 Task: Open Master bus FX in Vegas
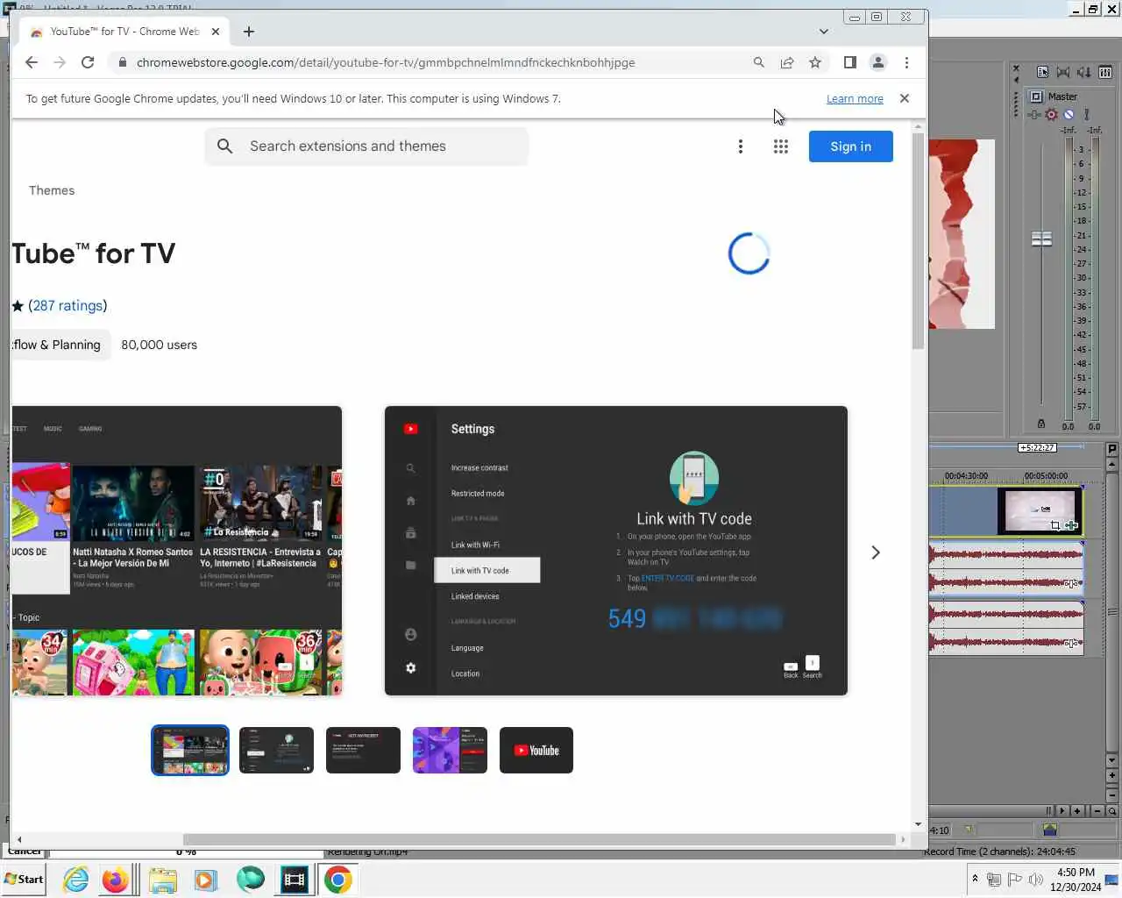(1034, 115)
